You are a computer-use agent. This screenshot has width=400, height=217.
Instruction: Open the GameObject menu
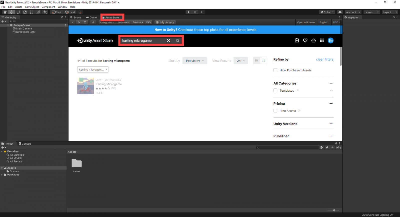[x=32, y=7]
